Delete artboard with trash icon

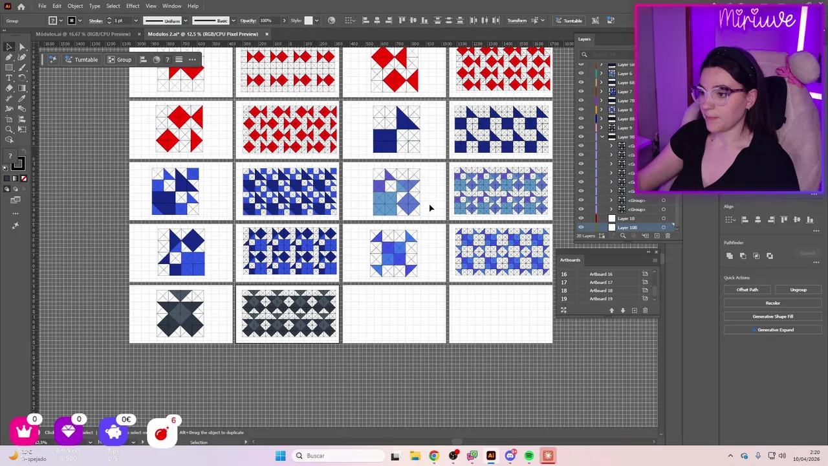(x=645, y=311)
